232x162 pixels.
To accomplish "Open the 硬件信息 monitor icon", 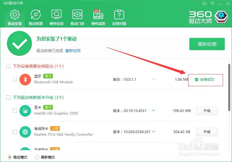I will pos(57,14).
